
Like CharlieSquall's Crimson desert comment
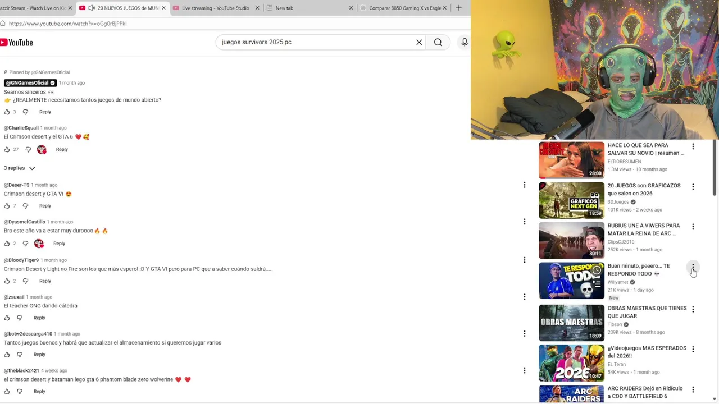[x=7, y=150]
